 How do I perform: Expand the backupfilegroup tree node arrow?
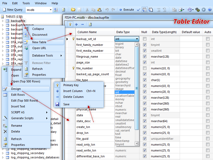coord(3,25)
